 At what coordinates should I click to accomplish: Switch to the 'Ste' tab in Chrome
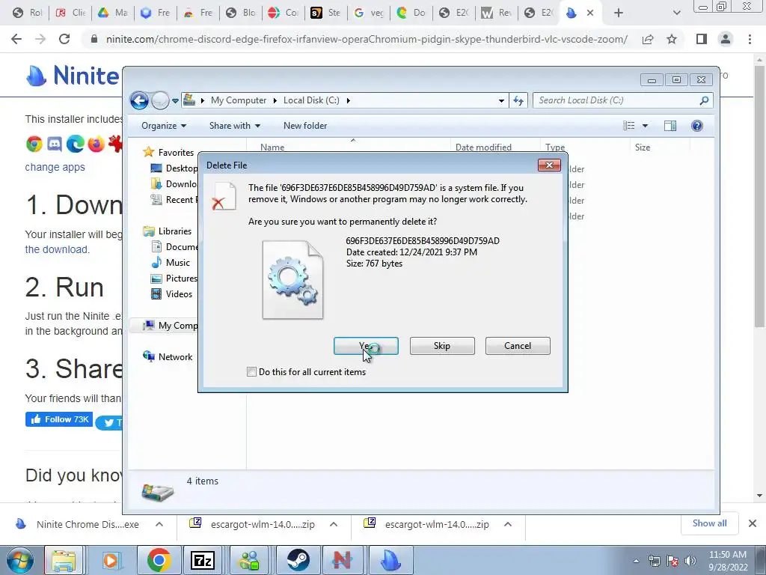[x=326, y=13]
